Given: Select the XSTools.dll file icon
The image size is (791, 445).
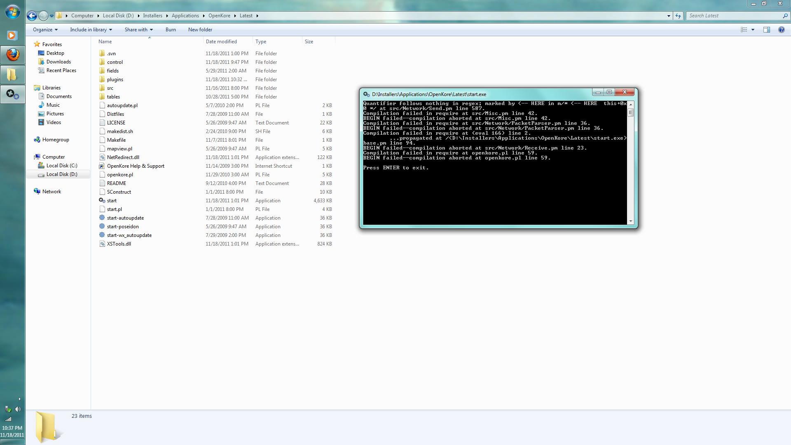Looking at the screenshot, I should coord(102,244).
